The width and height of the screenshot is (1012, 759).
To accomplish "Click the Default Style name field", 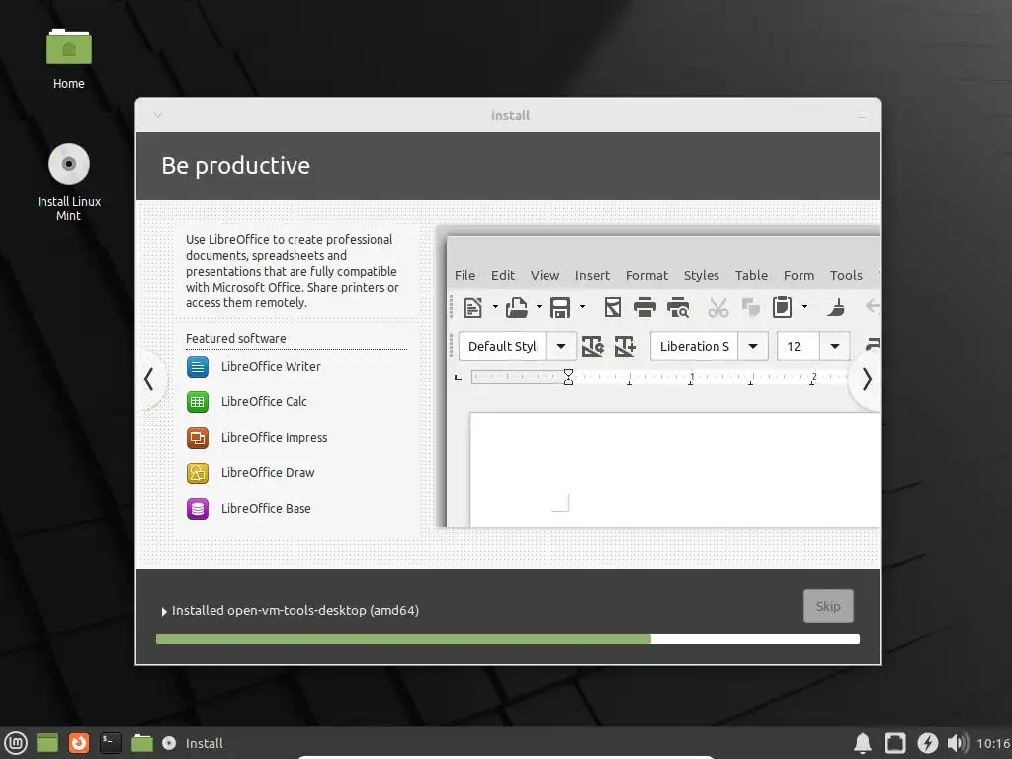I will 503,347.
